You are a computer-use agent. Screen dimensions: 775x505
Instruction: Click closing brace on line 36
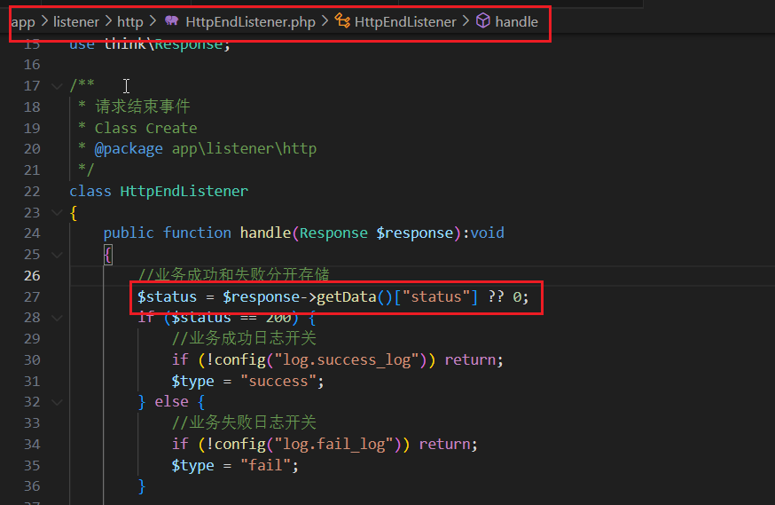coord(142,486)
